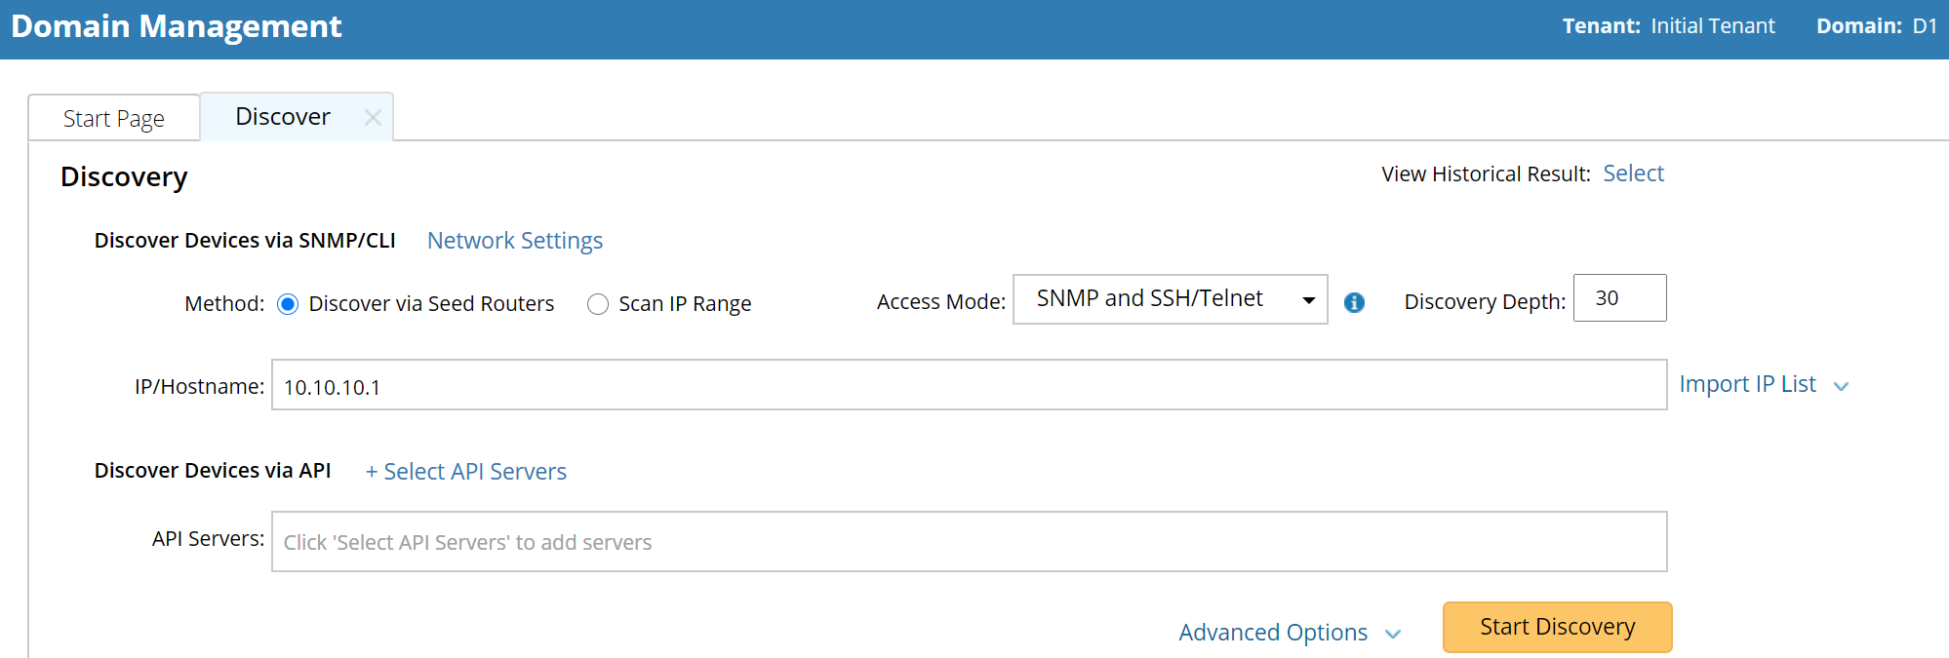Click the API Servers input box

[x=968, y=542]
